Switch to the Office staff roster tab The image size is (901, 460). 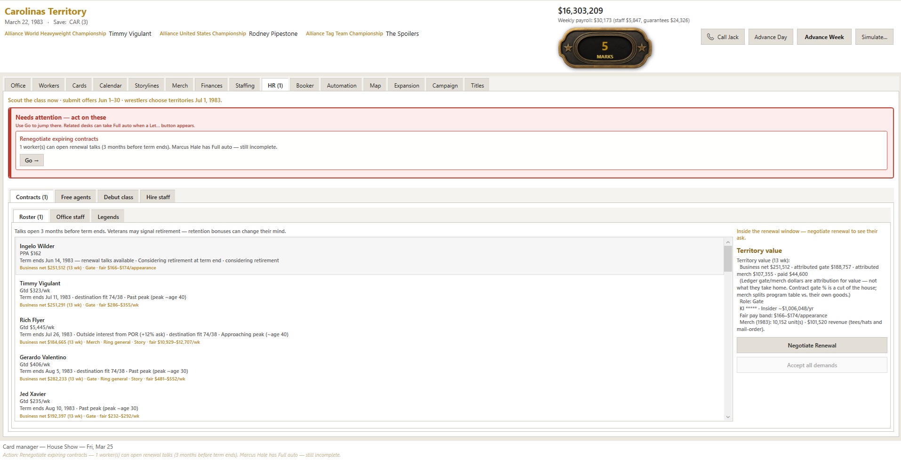70,217
